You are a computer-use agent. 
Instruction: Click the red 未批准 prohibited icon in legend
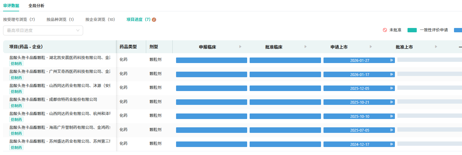coord(385,30)
